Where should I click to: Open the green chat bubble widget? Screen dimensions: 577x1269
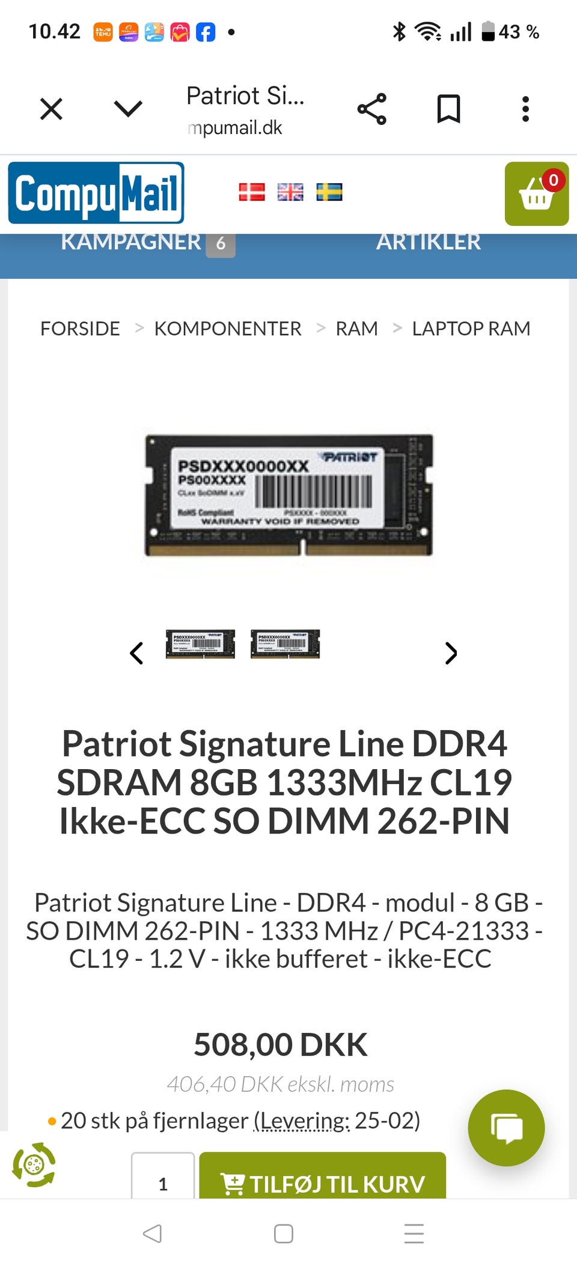506,1128
